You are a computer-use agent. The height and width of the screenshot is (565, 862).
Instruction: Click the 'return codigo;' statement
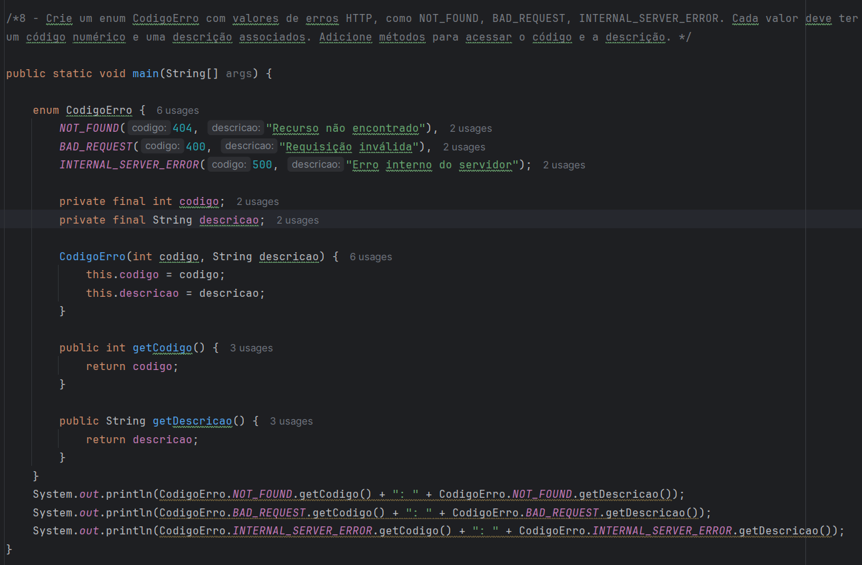(x=133, y=367)
